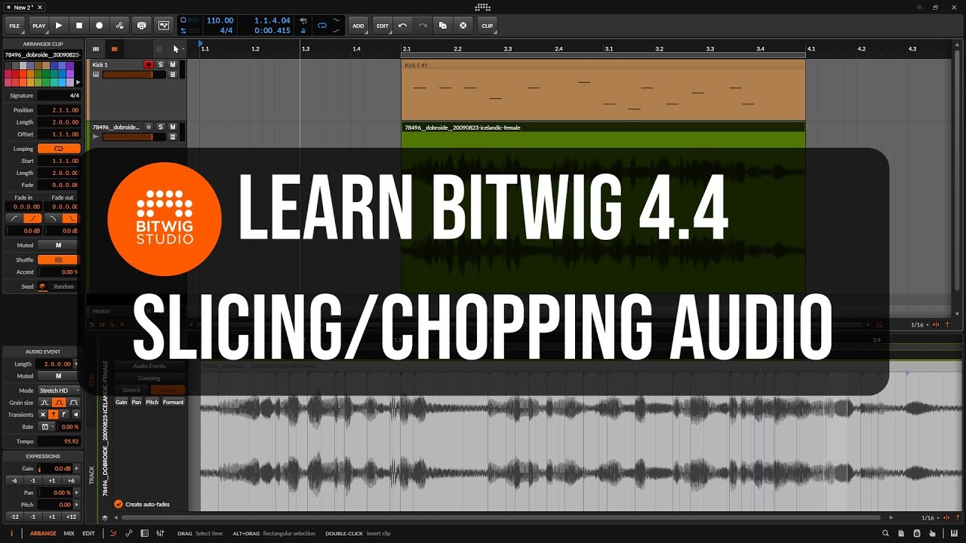Open the Bitwig dashboard logo icon
This screenshot has width=966, height=543.
click(482, 8)
